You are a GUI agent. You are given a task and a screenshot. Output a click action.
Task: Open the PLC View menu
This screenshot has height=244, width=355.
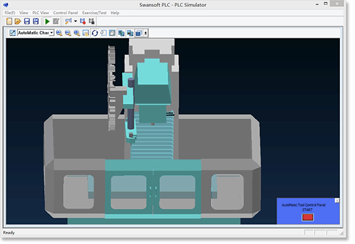[41, 13]
